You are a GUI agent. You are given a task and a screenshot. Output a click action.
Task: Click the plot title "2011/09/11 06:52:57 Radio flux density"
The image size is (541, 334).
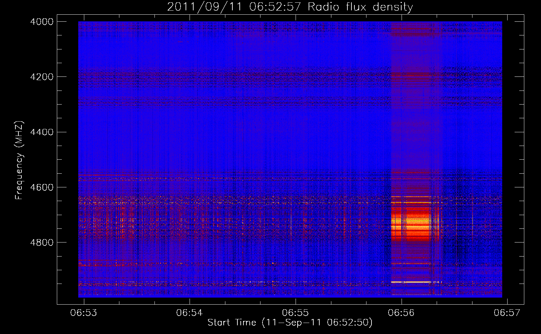pos(290,7)
